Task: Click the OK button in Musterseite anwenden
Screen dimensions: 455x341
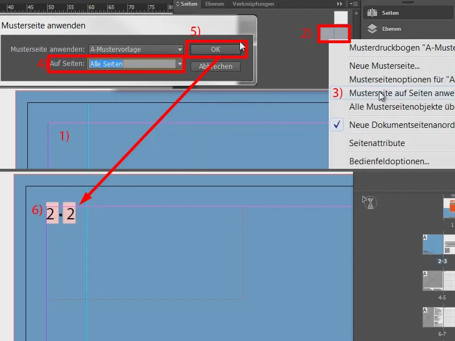Action: tap(216, 49)
